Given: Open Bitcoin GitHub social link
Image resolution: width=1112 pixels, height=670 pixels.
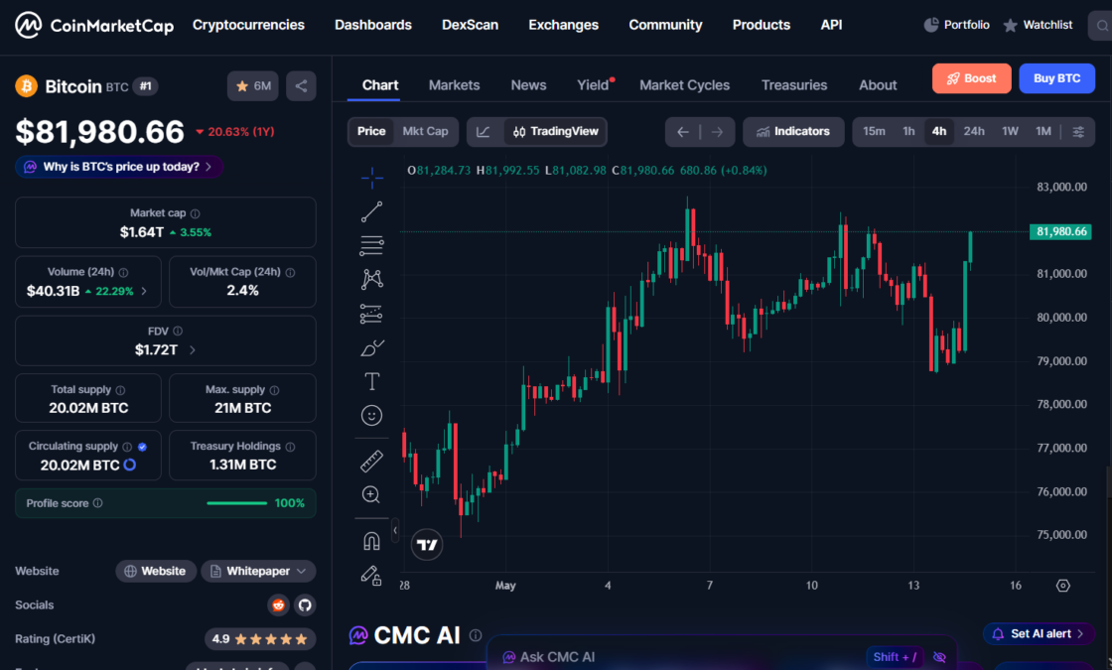Looking at the screenshot, I should coord(305,604).
